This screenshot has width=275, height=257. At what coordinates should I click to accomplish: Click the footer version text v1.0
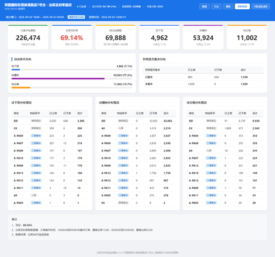point(120,253)
